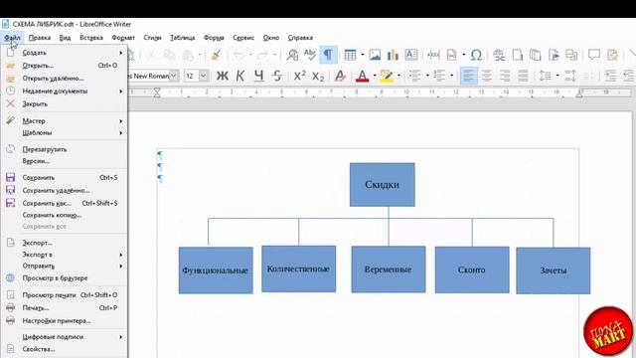
Task: Insert Comment speech bubble icon
Action: (594, 55)
